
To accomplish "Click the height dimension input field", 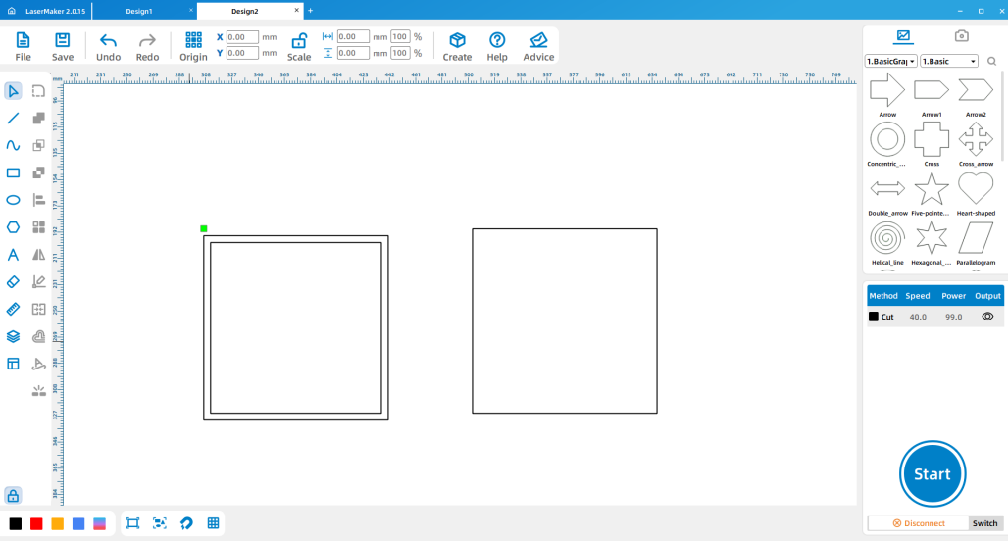I will pos(353,53).
